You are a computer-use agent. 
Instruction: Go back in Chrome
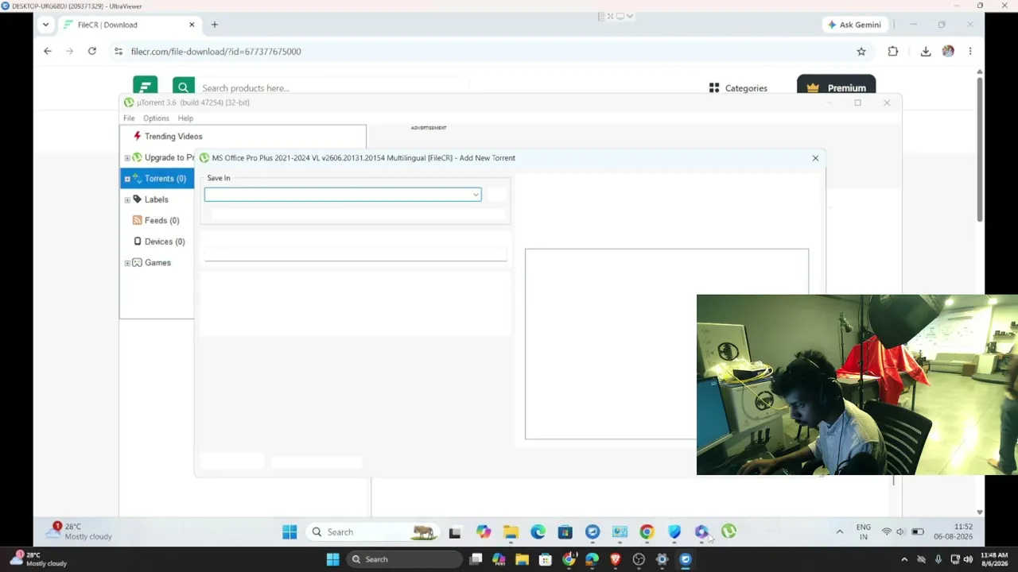tap(48, 52)
